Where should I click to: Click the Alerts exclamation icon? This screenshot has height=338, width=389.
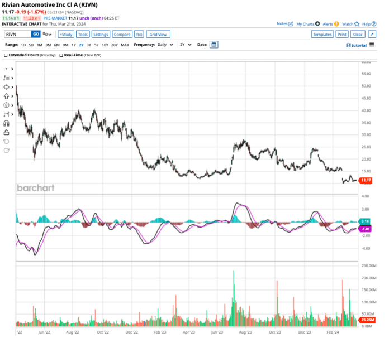point(336,24)
